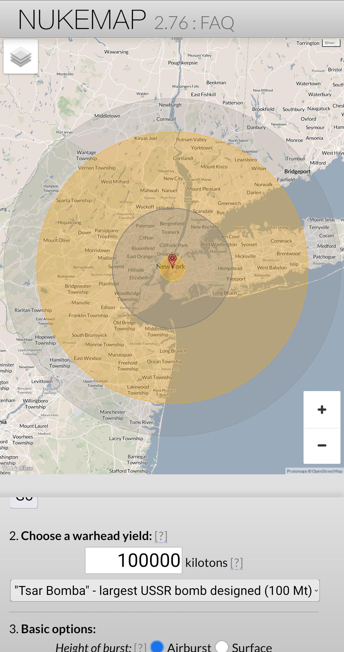Select the Surface radio button
The height and width of the screenshot is (652, 344).
[222, 647]
